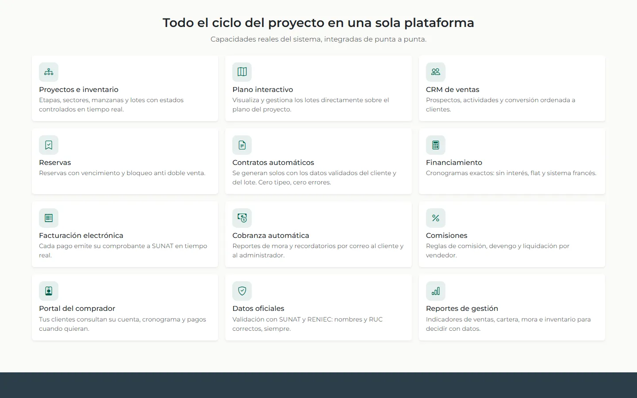
Task: Click the main heading 'Todo el ciclo del proyecto'
Action: tap(318, 23)
